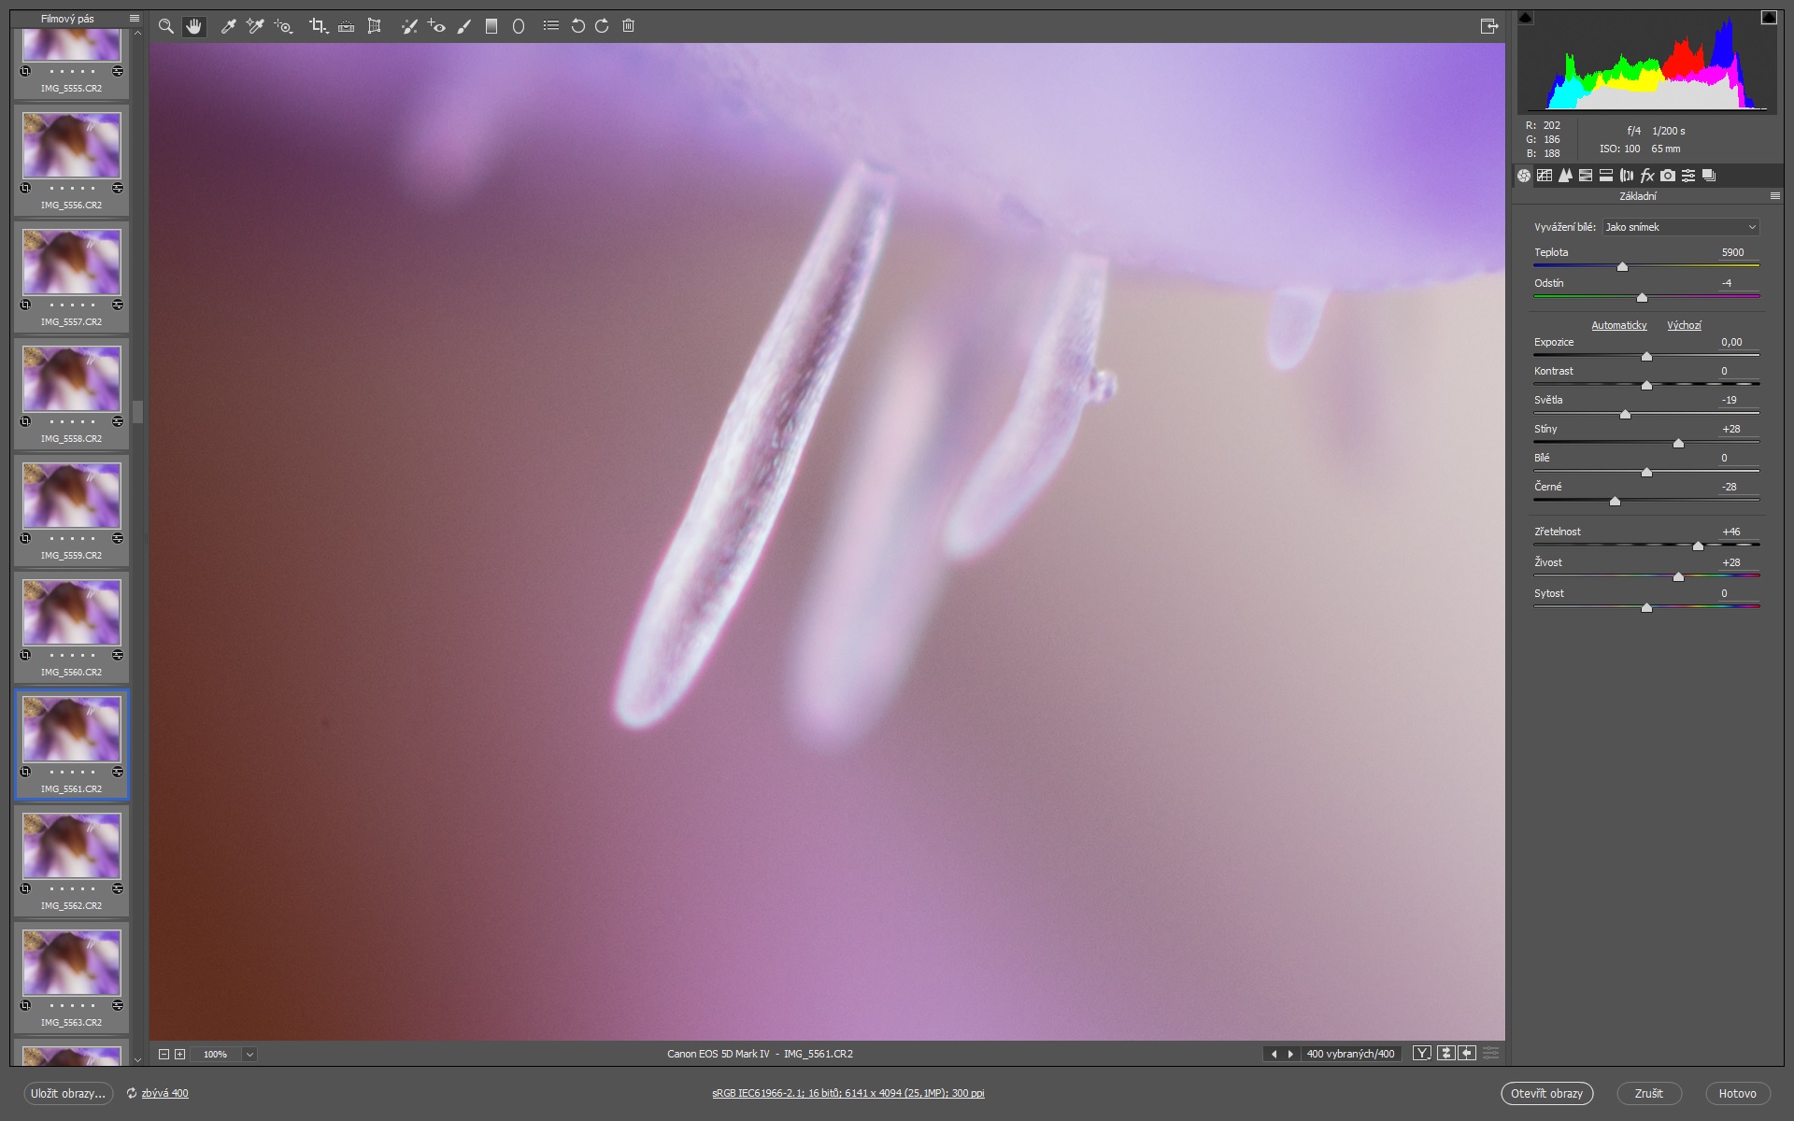Toggle shadow clipping warning in histogram
Viewport: 1794px width, 1121px height.
tap(1526, 18)
